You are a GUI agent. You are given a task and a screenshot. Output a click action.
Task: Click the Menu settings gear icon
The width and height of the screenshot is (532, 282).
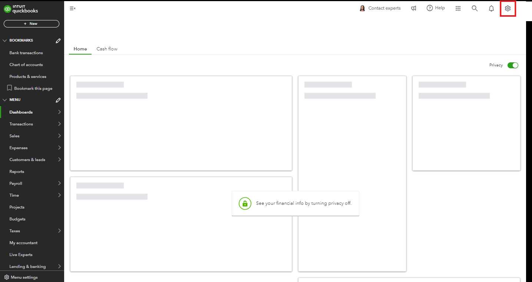6,277
